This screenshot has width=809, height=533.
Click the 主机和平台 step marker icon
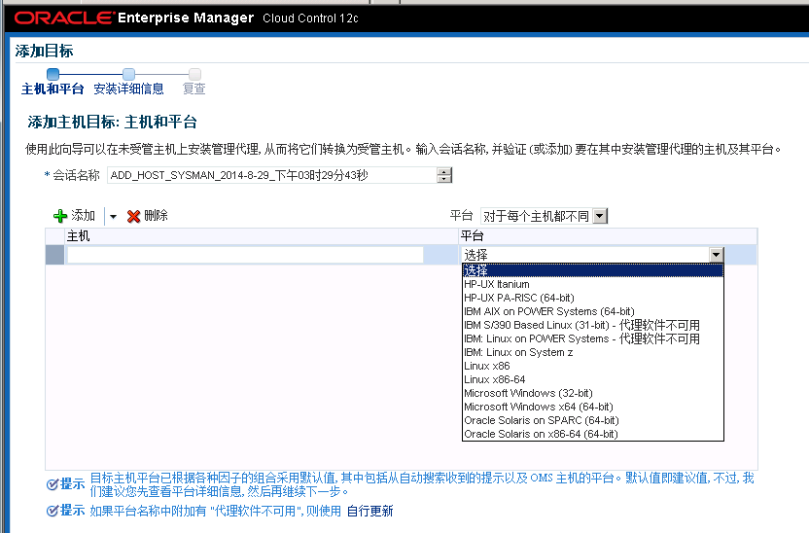pos(53,74)
